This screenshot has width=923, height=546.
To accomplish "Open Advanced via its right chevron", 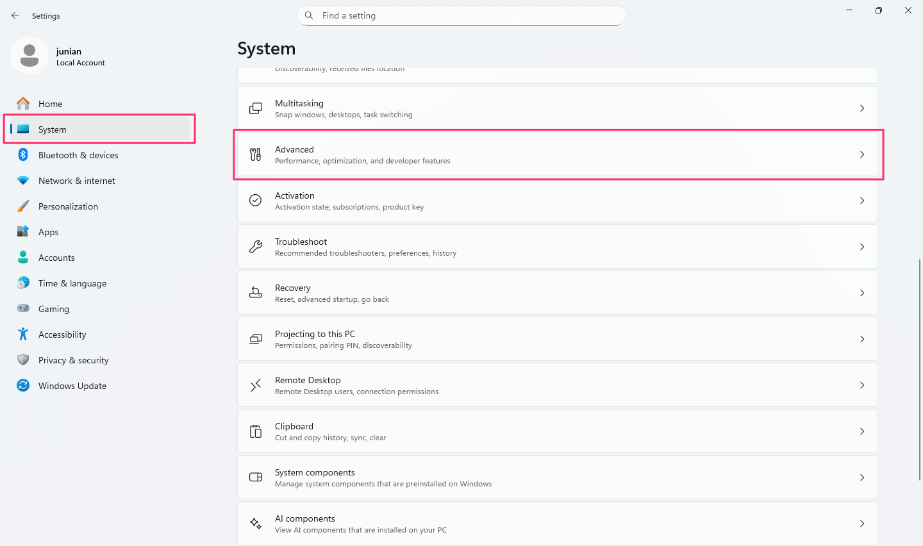I will pyautogui.click(x=862, y=154).
